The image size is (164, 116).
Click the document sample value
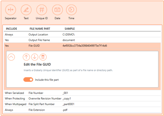pos(68,40)
